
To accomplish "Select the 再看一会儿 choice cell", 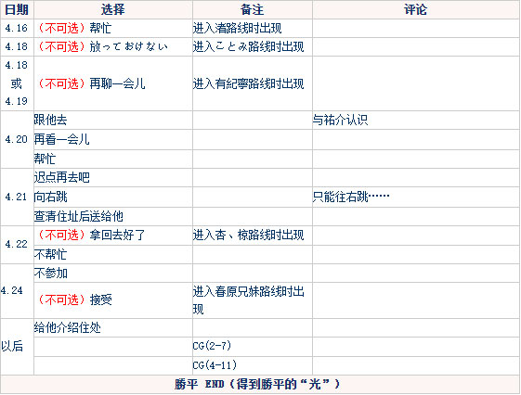I will click(x=113, y=139).
